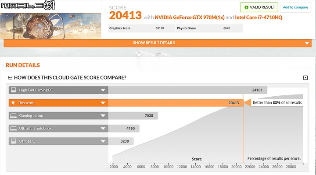Click the 4160 Ultralight notebook score
Viewport: 316px width, 175px height.
(x=130, y=128)
